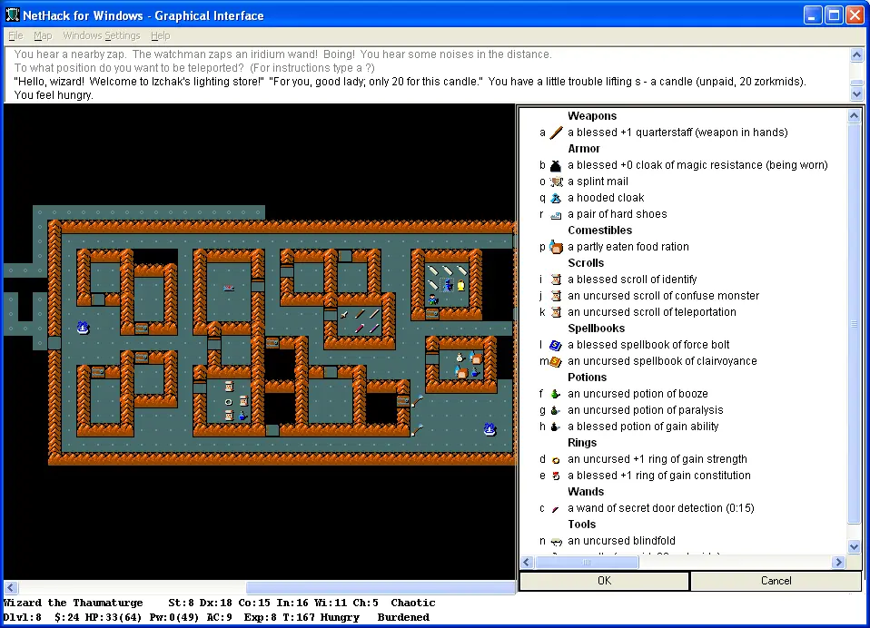This screenshot has width=870, height=628.
Task: Click the cloak of magic resistance icon
Action: [x=556, y=165]
